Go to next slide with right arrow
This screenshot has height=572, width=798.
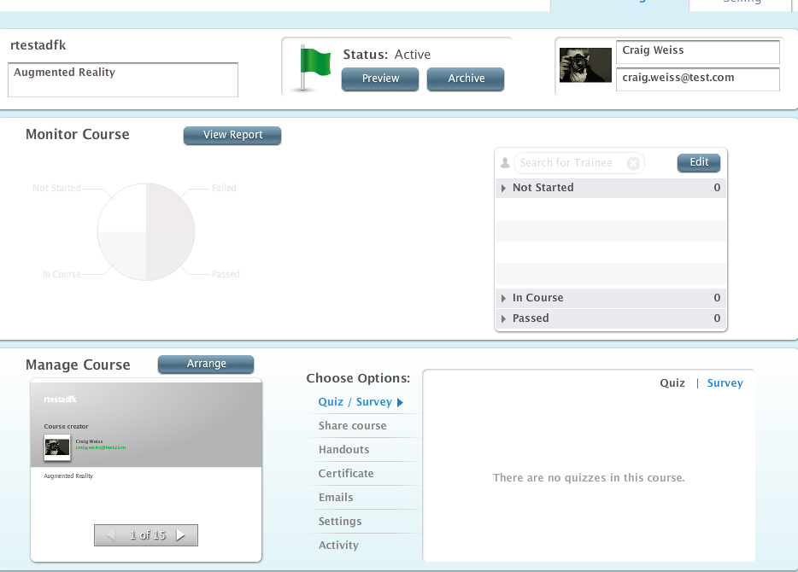point(180,535)
